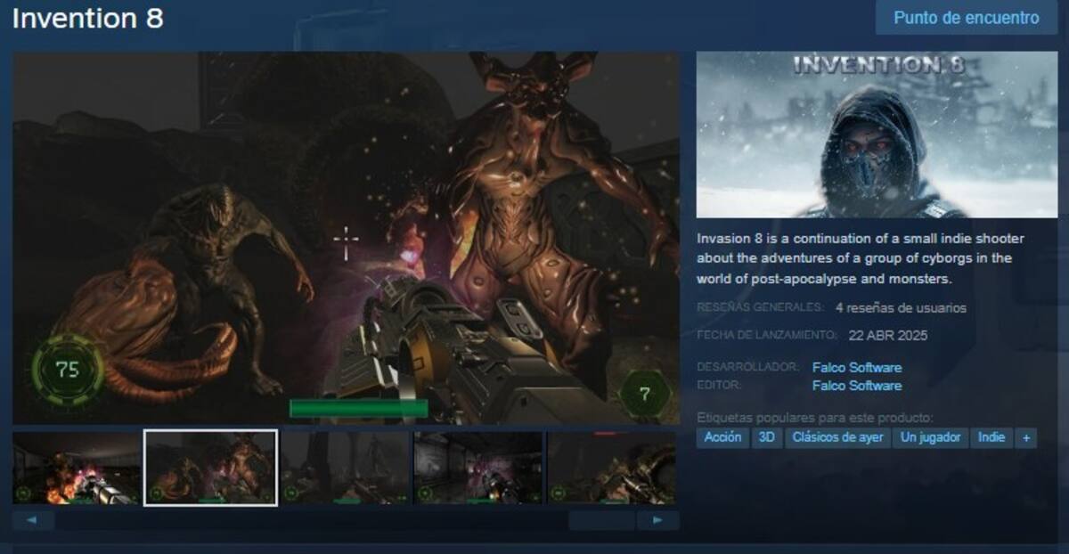Click the 4 reseñas de usuarios text
Viewport: 1069px width, 554px height.
(x=901, y=308)
